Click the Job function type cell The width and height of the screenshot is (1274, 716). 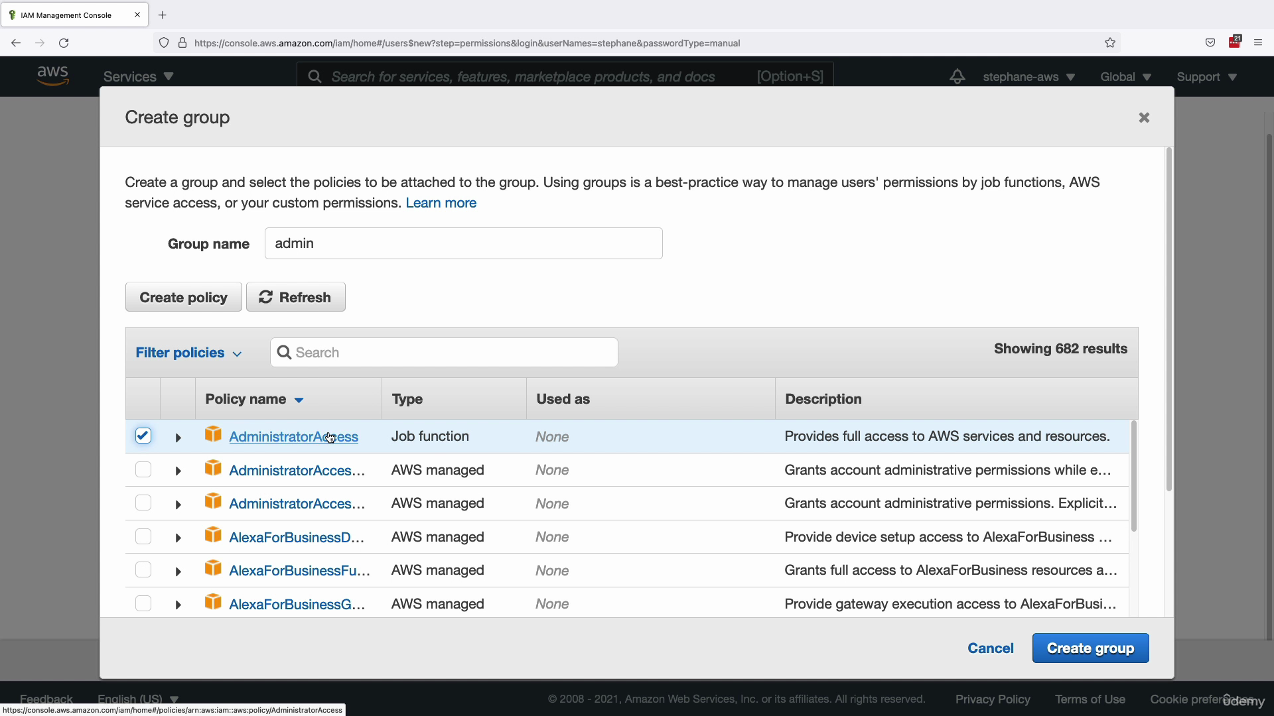430,436
